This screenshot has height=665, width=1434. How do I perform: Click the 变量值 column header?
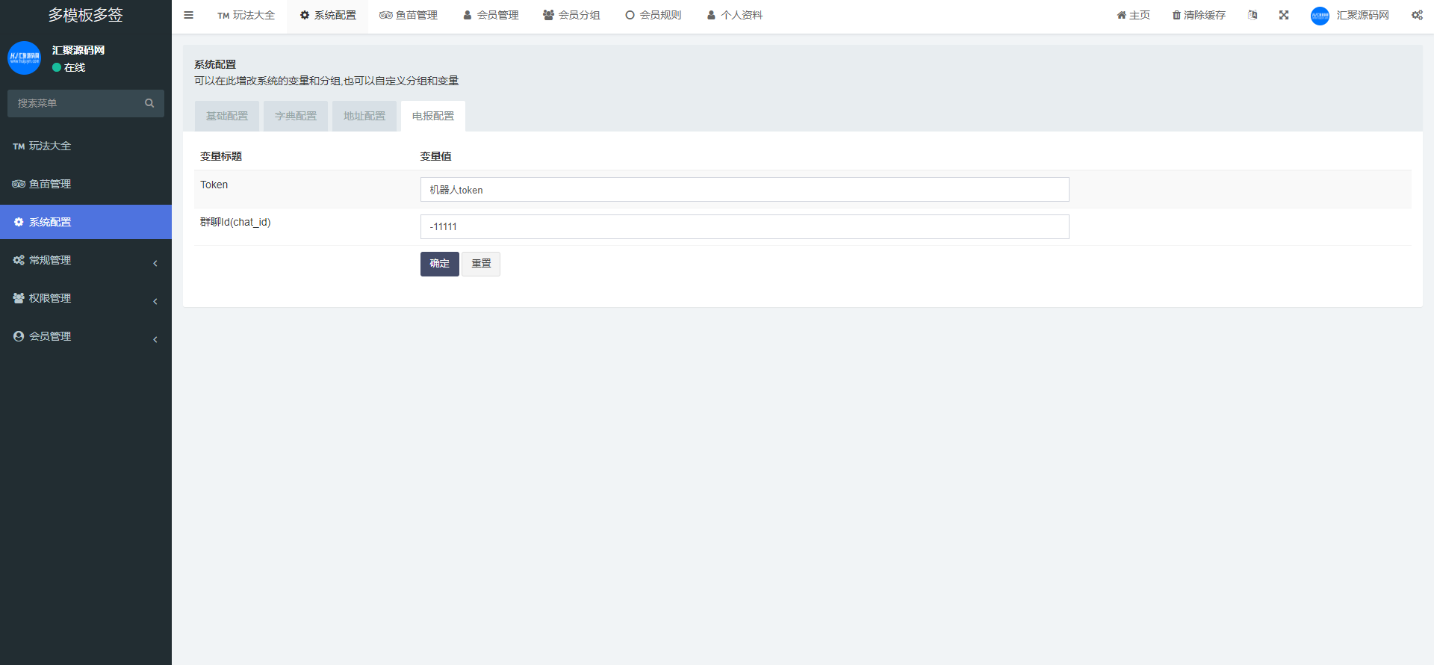[x=435, y=156]
